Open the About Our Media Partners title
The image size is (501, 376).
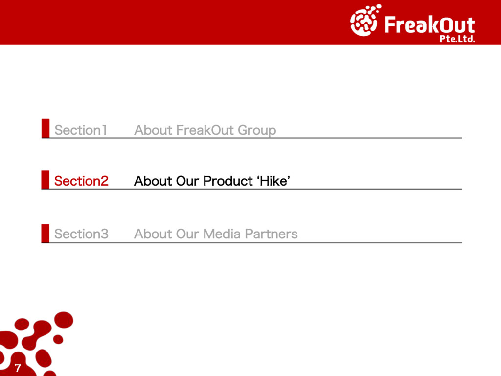pyautogui.click(x=216, y=234)
